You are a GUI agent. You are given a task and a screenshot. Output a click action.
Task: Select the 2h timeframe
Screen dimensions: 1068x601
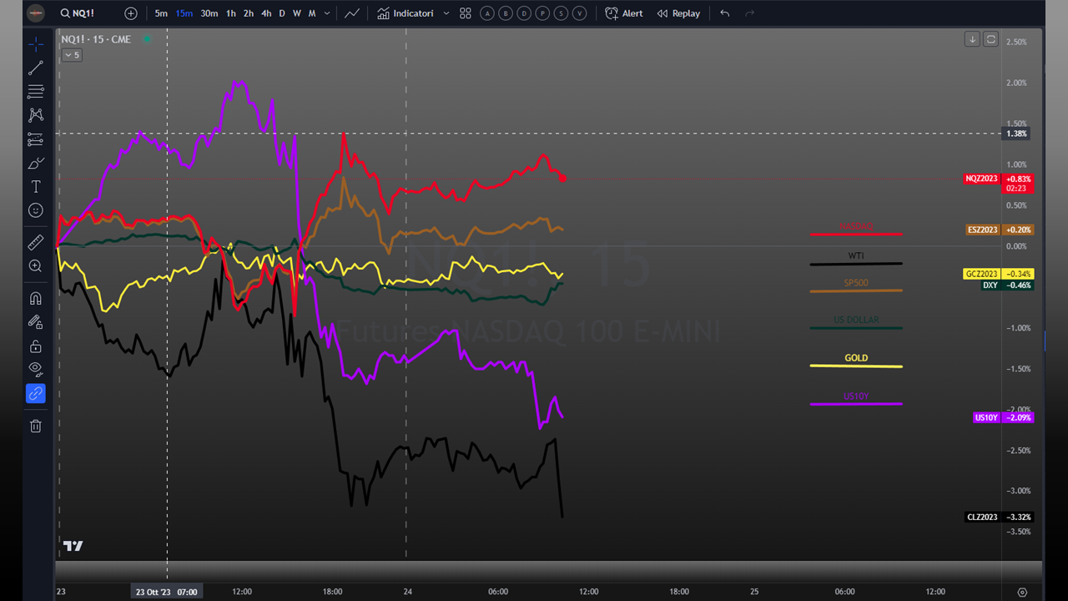[249, 13]
